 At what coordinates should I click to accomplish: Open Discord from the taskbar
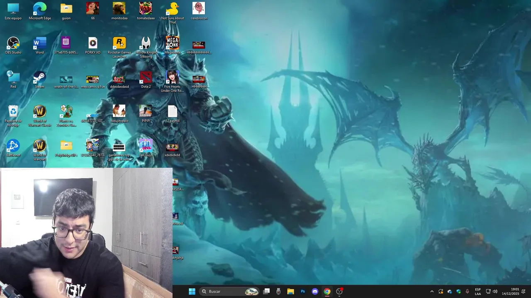click(315, 291)
